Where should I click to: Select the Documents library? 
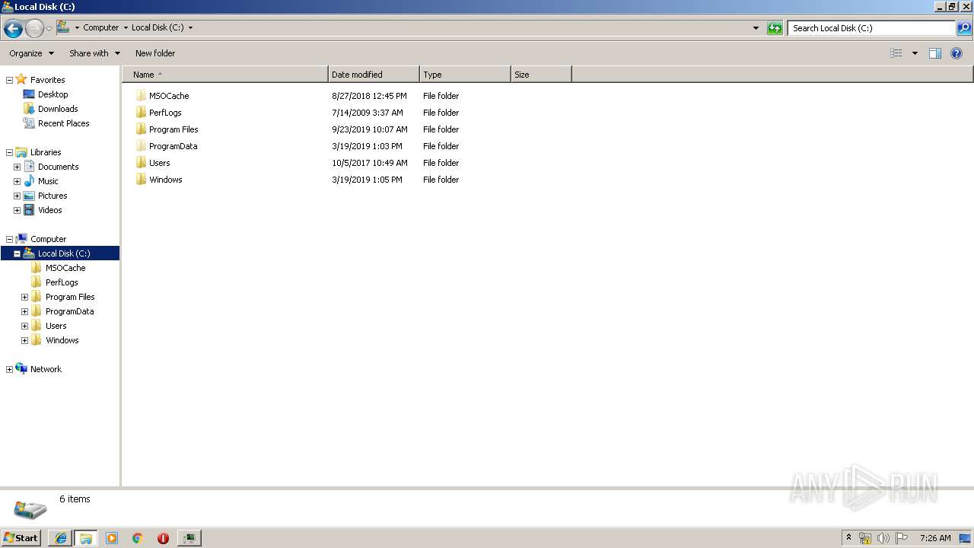click(x=58, y=167)
